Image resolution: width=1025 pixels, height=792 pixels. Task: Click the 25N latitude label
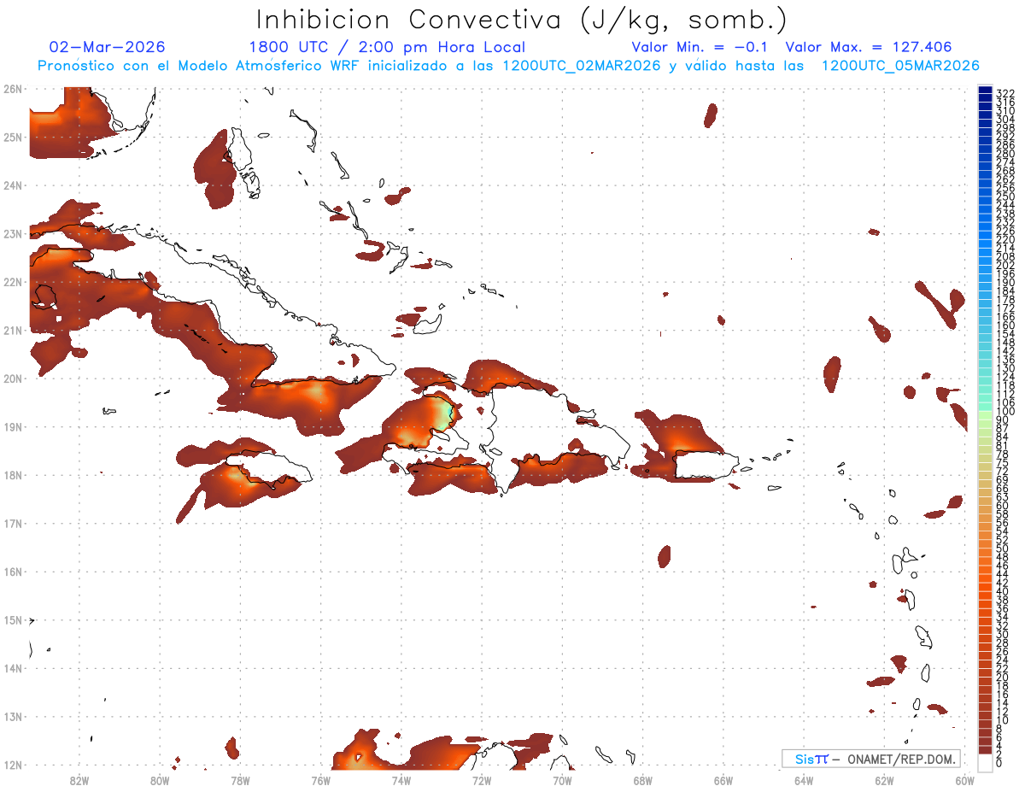pyautogui.click(x=12, y=137)
